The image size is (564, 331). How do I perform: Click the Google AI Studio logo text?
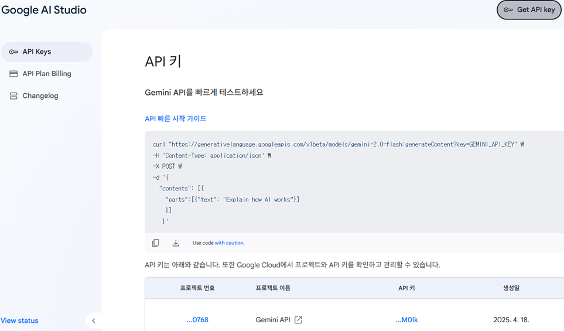point(44,10)
